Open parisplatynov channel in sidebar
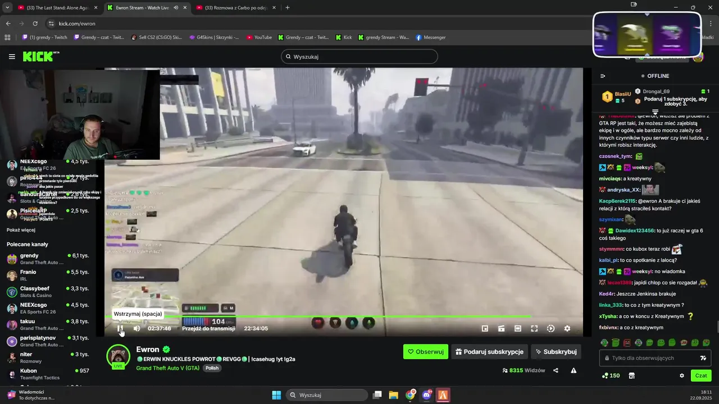Viewport: 719px width, 404px height. click(x=48, y=341)
